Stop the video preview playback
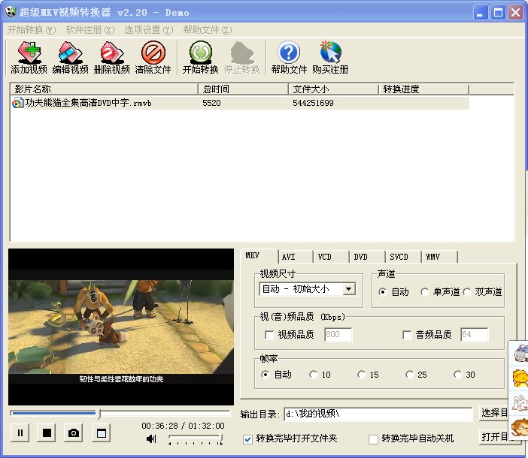This screenshot has height=458, width=528. point(47,433)
